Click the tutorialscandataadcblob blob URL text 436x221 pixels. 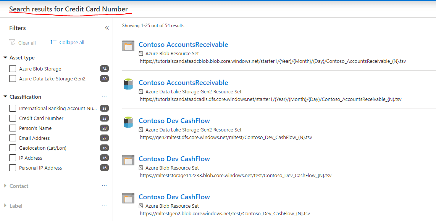tap(273, 61)
